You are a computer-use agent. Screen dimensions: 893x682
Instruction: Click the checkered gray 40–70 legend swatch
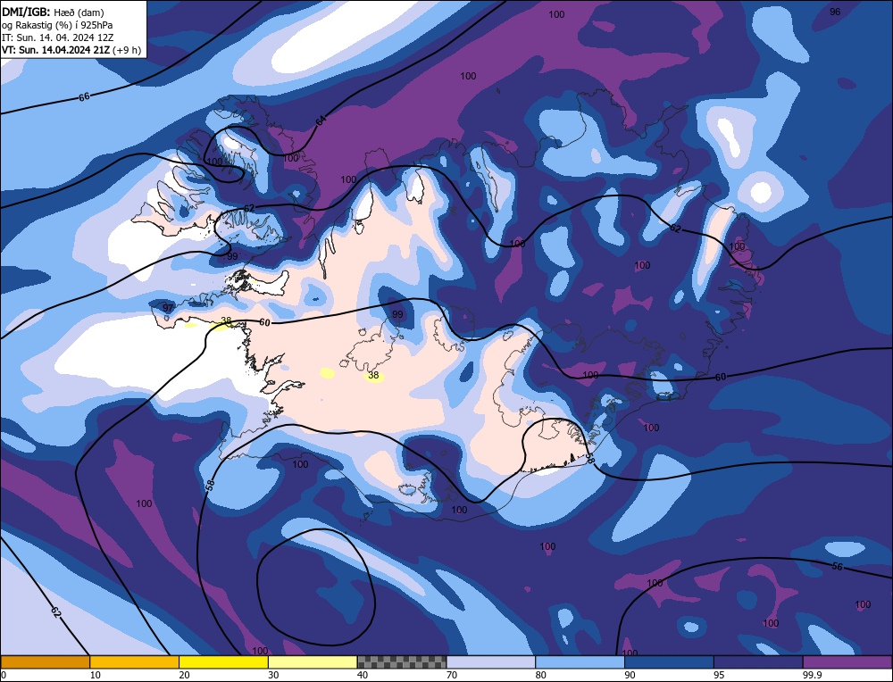coord(402,661)
